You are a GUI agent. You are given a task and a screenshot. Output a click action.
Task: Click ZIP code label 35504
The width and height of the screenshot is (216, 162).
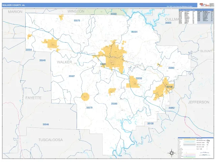(x=134, y=32)
